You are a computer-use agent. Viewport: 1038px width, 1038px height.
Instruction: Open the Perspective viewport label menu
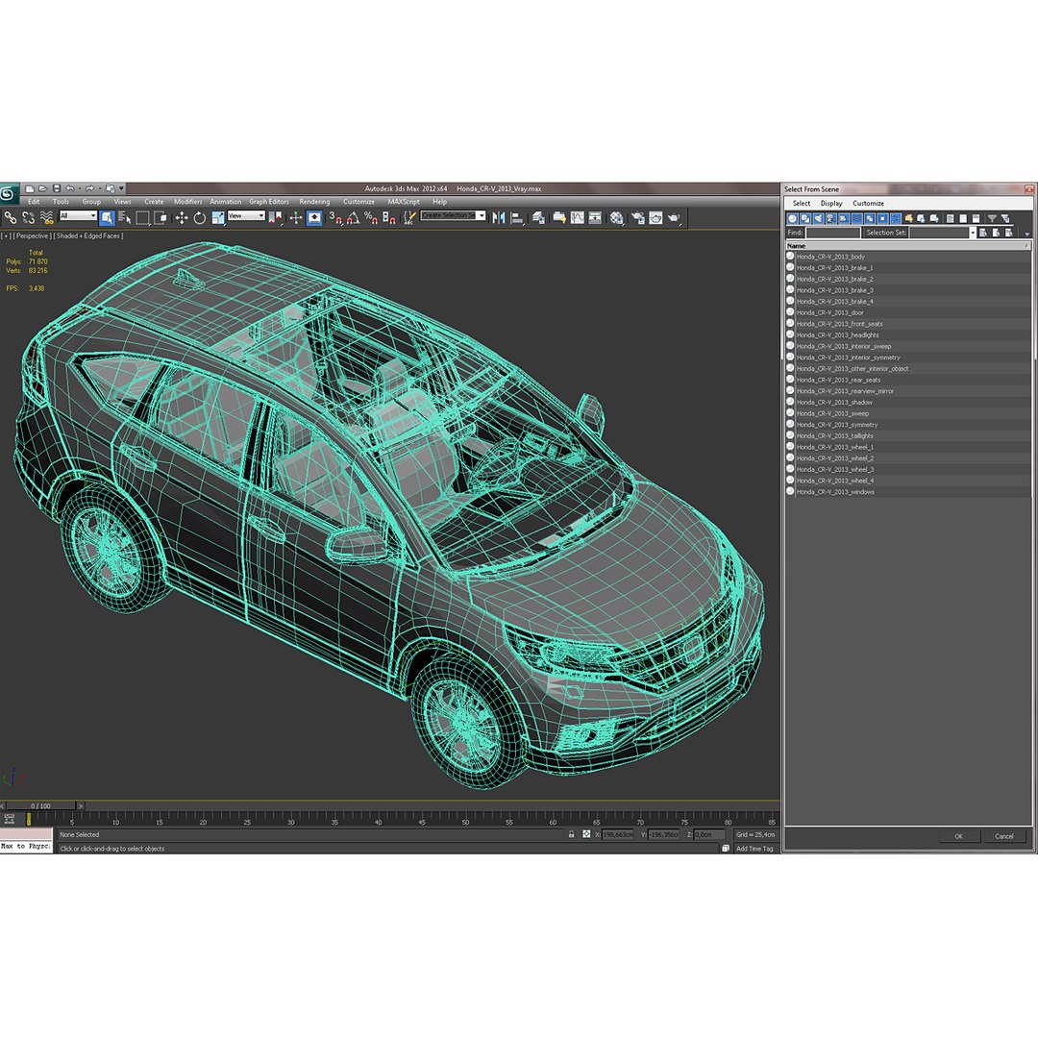[x=31, y=235]
